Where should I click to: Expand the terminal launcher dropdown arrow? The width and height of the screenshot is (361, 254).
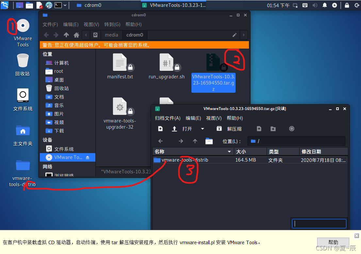[x=65, y=5]
